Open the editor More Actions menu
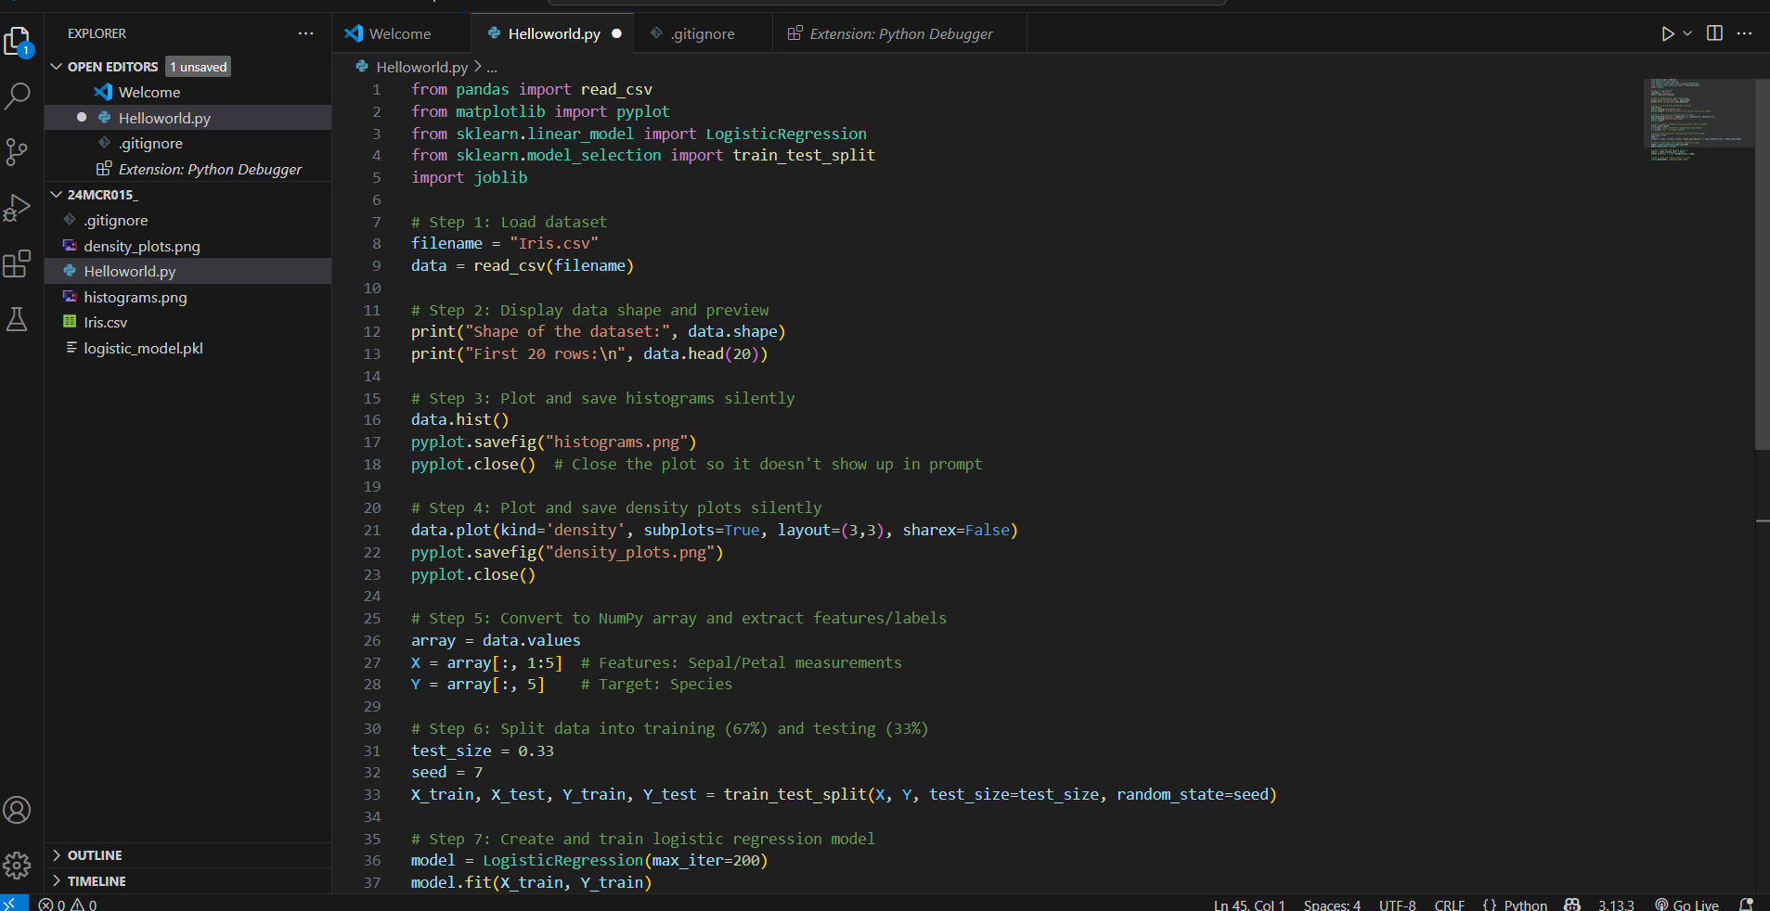 point(1744,33)
